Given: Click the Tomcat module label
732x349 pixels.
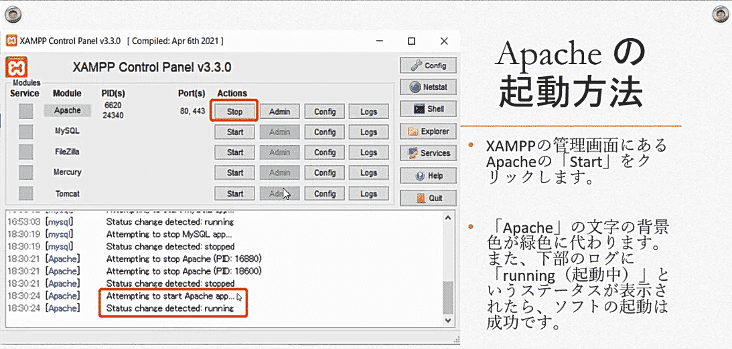Looking at the screenshot, I should coord(67,193).
